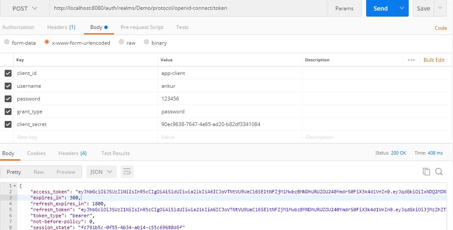Open the Test Results tab
Image resolution: width=453 pixels, height=230 pixels.
(115, 153)
